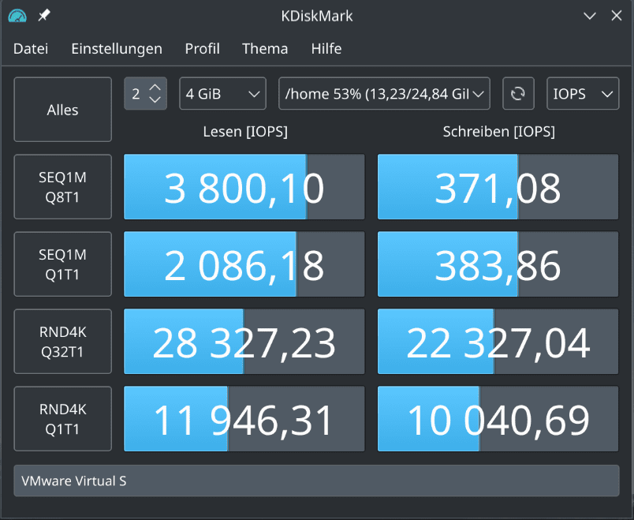Open the Einstellungen menu
The height and width of the screenshot is (520, 634).
(117, 49)
